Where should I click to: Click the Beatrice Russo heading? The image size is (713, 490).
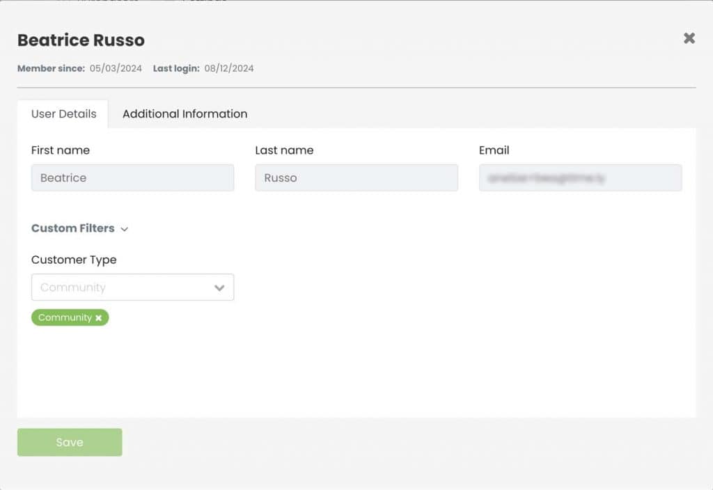[x=81, y=40]
